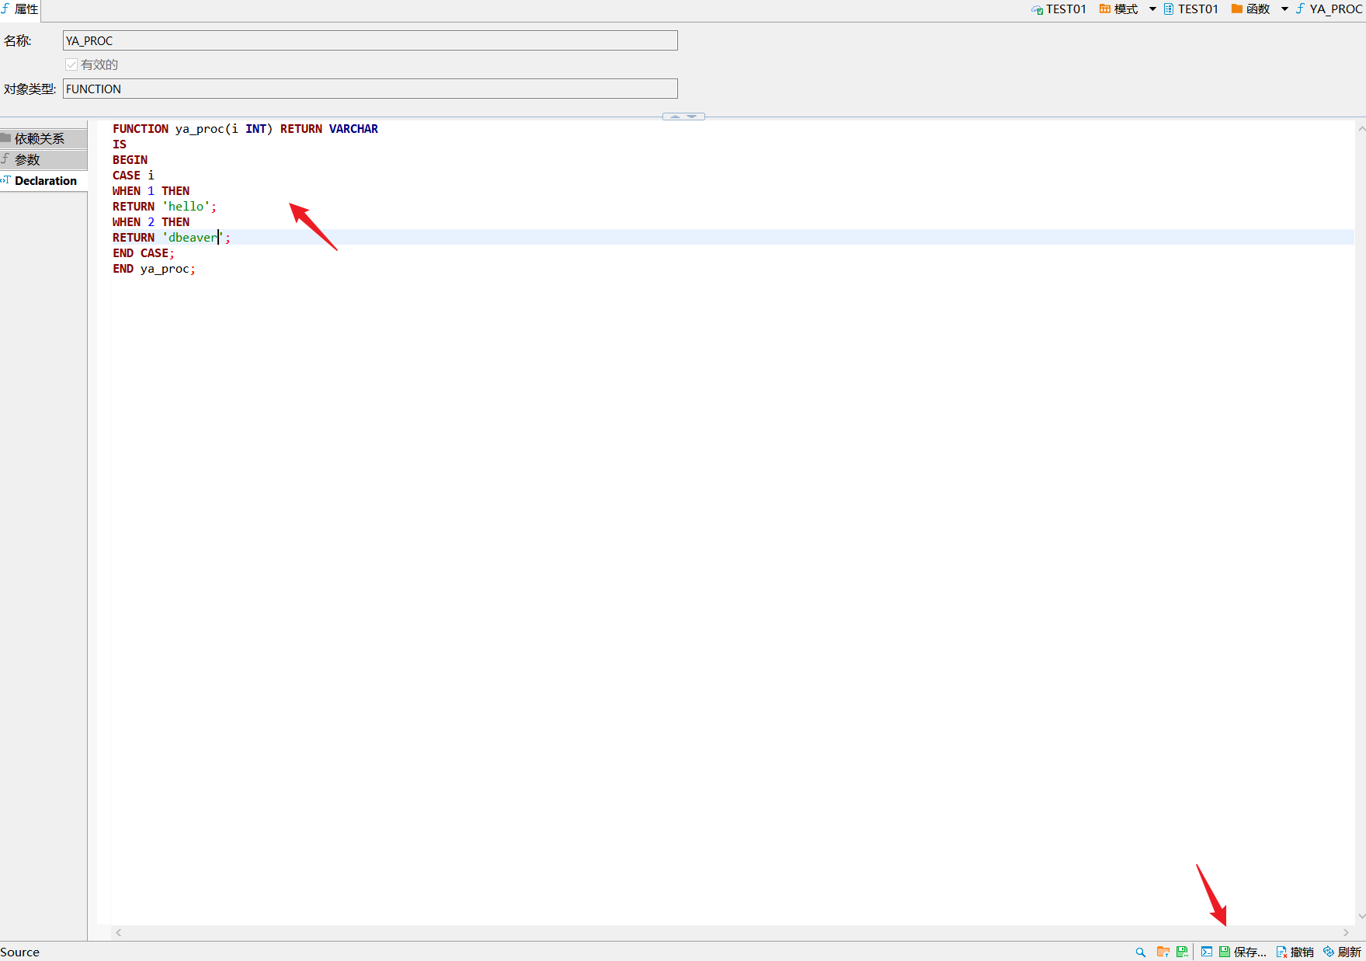The height and width of the screenshot is (961, 1366).
Task: Click the 撤销 revert button
Action: 1295,952
